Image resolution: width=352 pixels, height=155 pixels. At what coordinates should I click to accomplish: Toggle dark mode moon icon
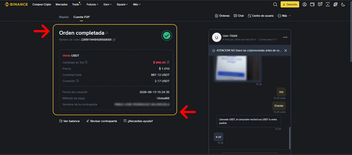click(x=343, y=4)
